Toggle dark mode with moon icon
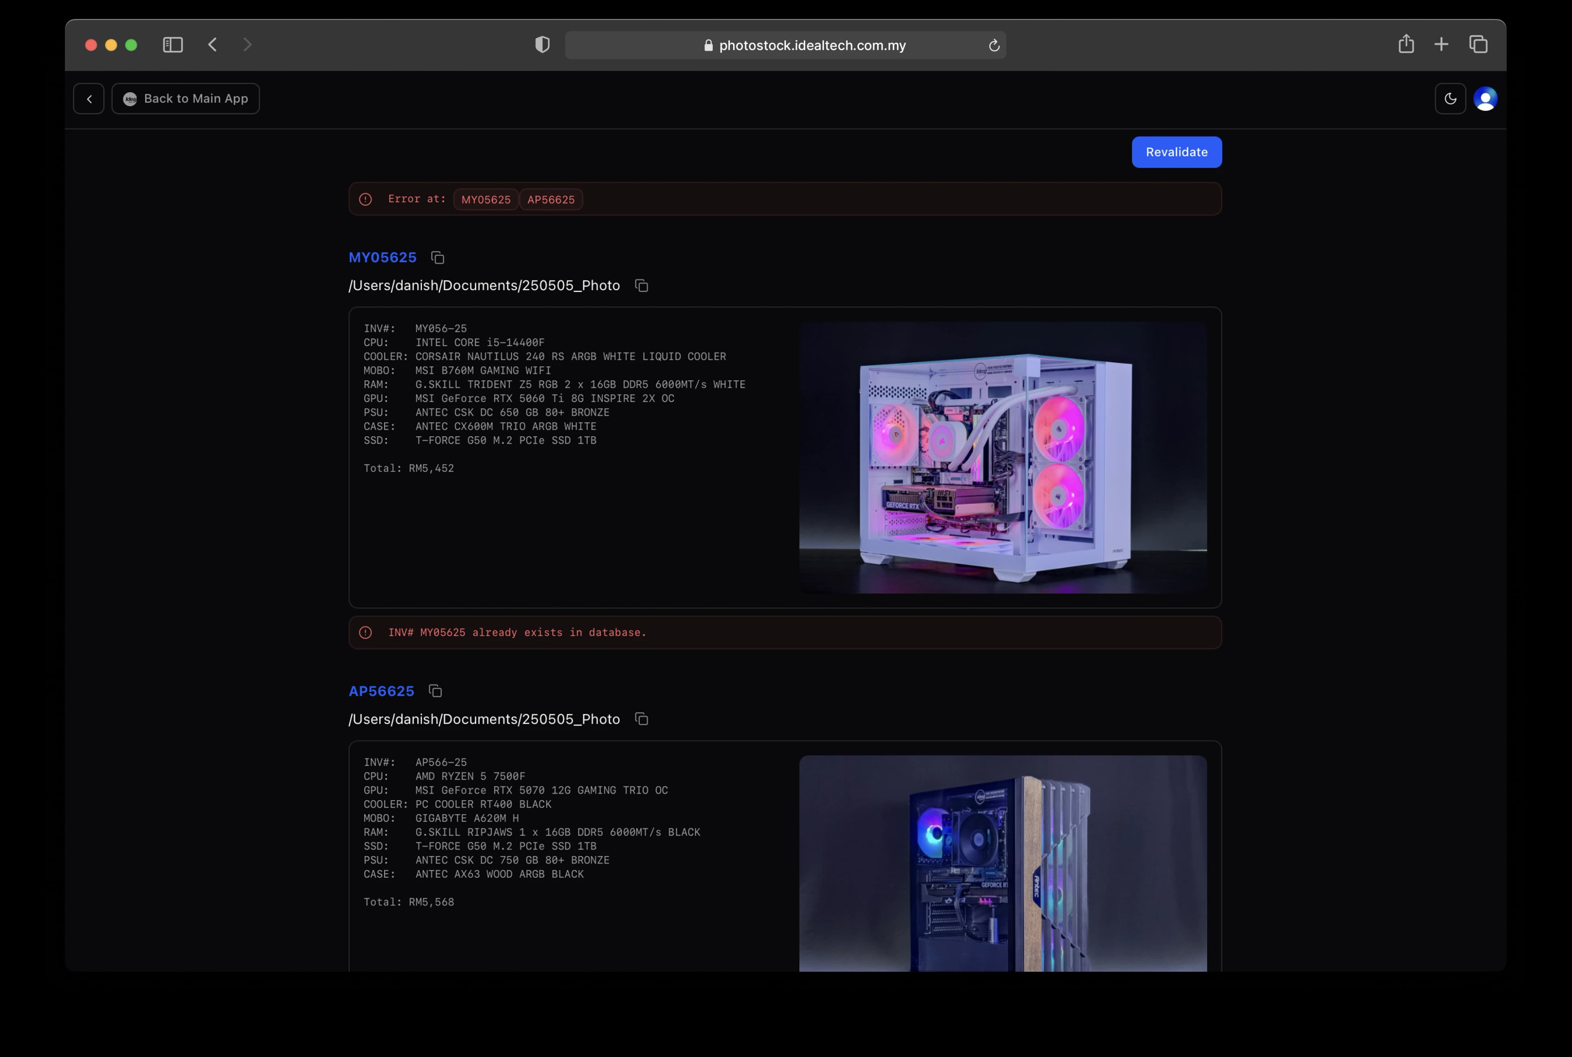 (x=1450, y=99)
